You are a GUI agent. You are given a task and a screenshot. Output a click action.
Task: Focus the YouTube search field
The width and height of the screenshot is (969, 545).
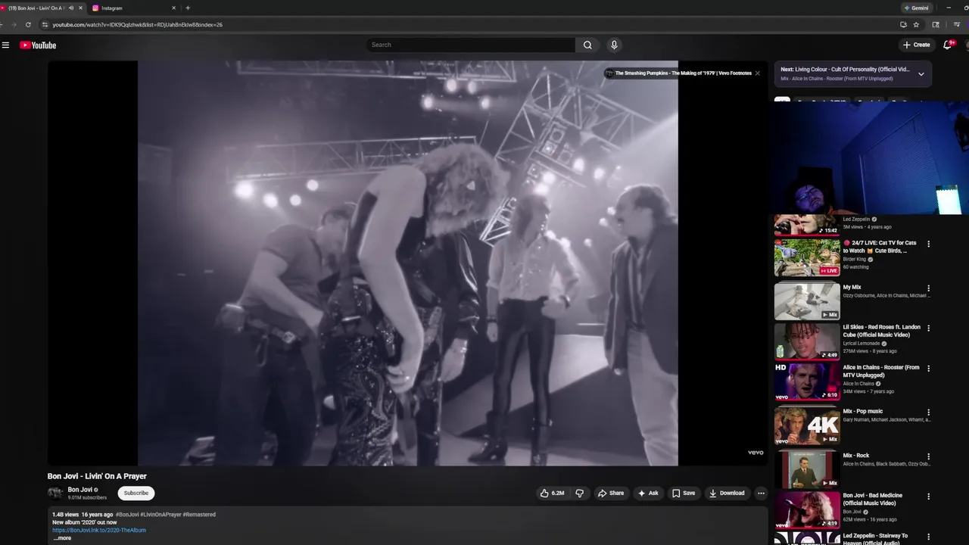tap(471, 45)
